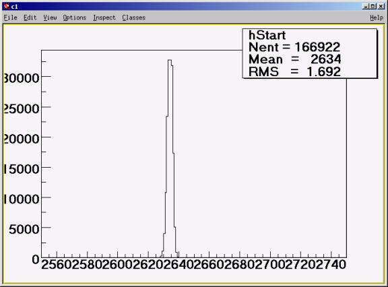Click the ROOT icon in the title bar
This screenshot has height=287, width=388.
[x=7, y=7]
